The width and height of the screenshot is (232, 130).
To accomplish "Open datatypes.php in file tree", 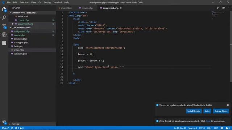I will (x=32, y=43).
